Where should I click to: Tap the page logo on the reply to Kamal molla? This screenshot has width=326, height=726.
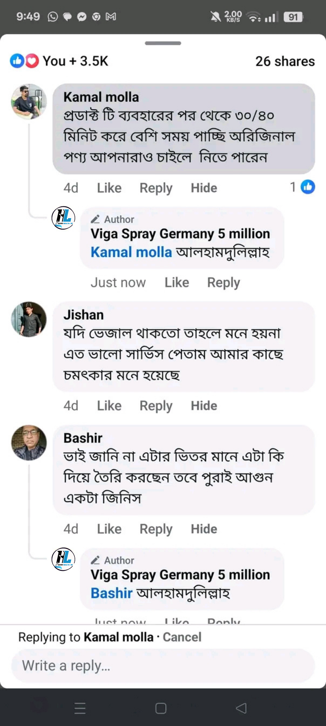coord(63,218)
